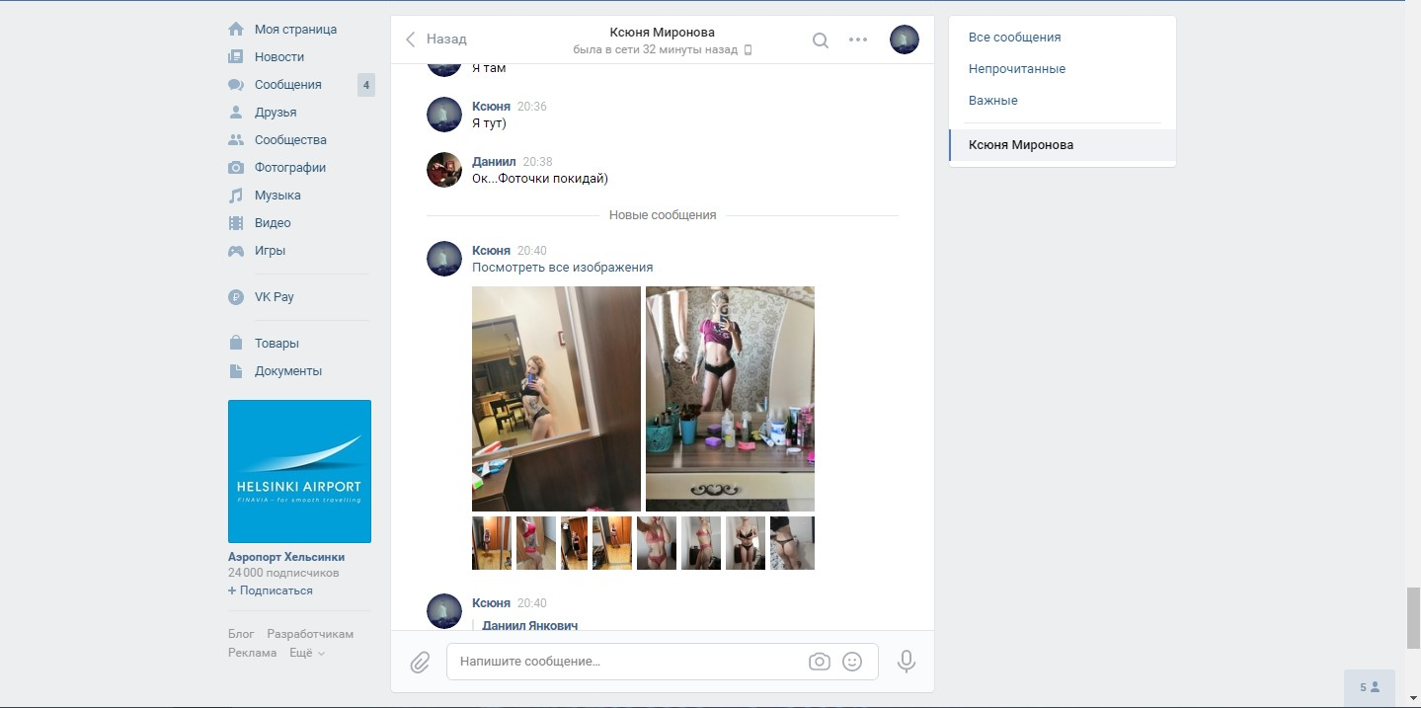The image size is (1421, 708).
Task: Open the Музыка note icon
Action: 236,195
